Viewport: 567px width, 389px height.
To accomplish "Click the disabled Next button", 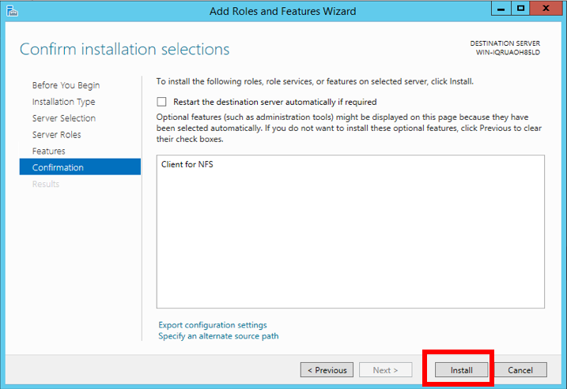I will coord(385,370).
